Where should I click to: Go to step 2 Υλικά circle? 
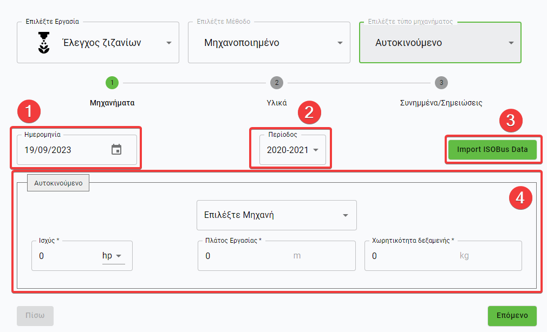tap(277, 83)
